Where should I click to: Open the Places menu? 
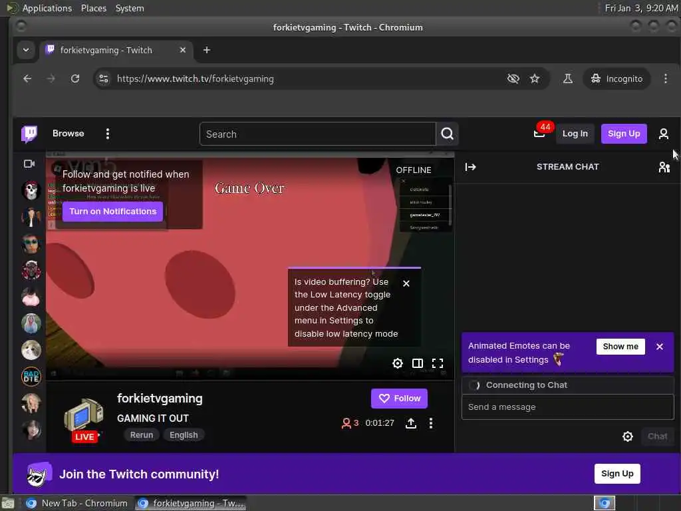[94, 8]
